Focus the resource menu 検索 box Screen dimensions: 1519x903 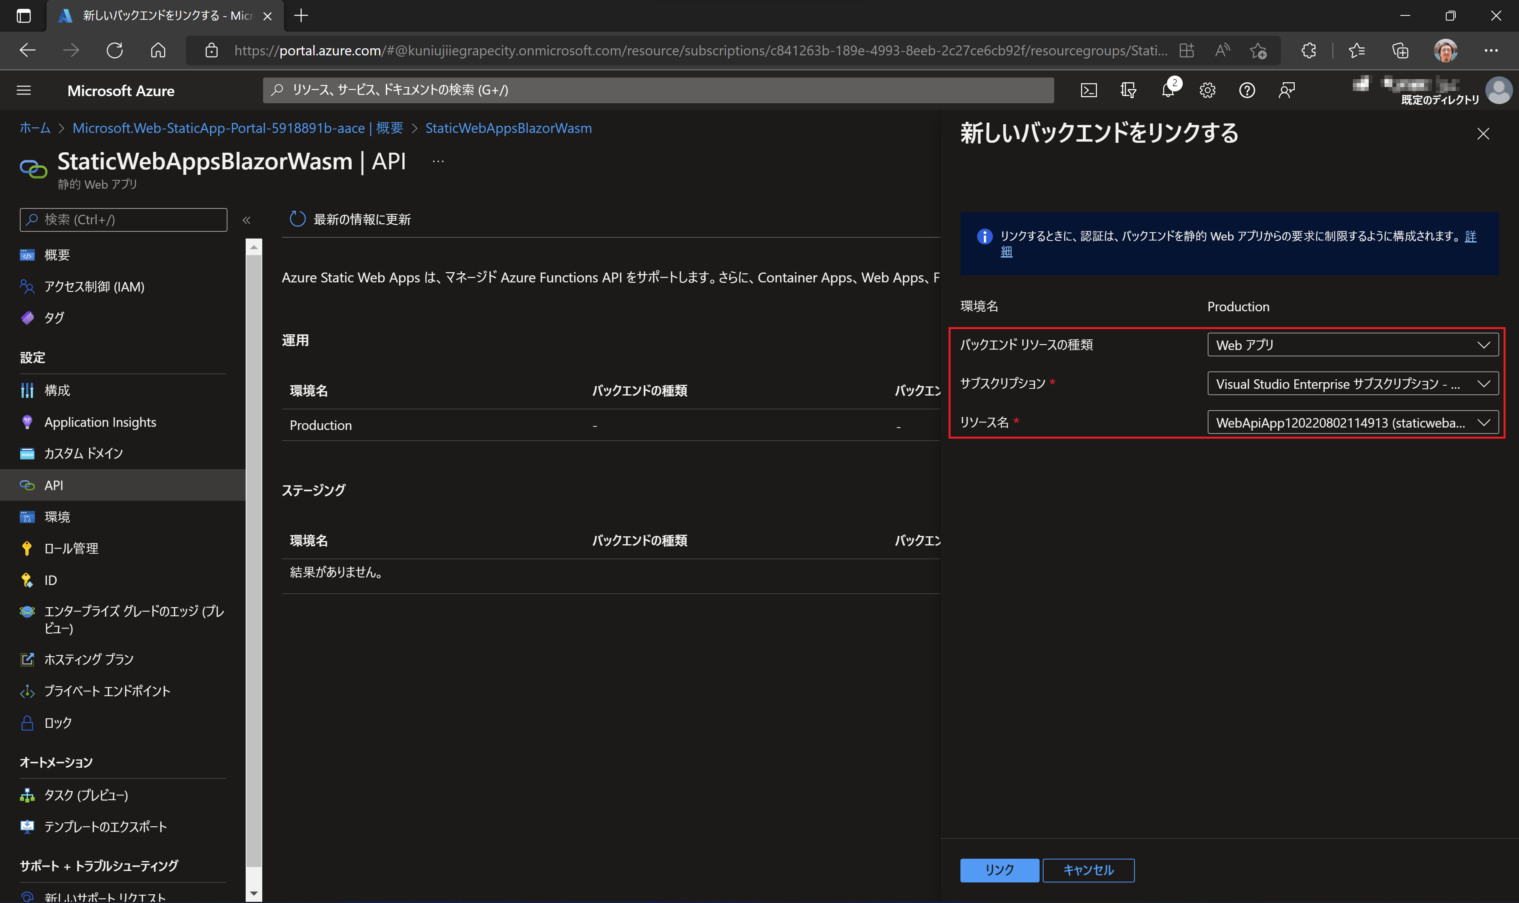coord(123,220)
